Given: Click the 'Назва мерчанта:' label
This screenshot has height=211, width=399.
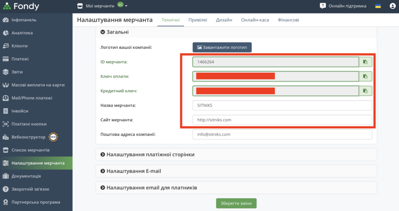Looking at the screenshot, I should click(x=118, y=105).
